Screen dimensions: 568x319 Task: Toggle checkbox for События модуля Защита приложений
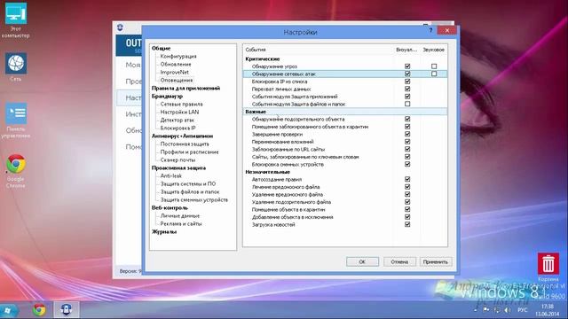coord(407,97)
